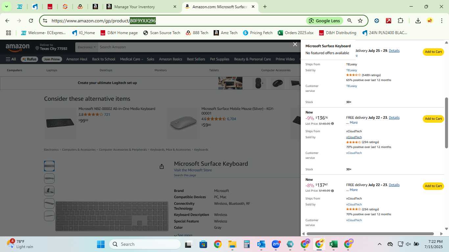The height and width of the screenshot is (252, 449).
Task: Open Best Sellers nav link
Action: [x=196, y=59]
